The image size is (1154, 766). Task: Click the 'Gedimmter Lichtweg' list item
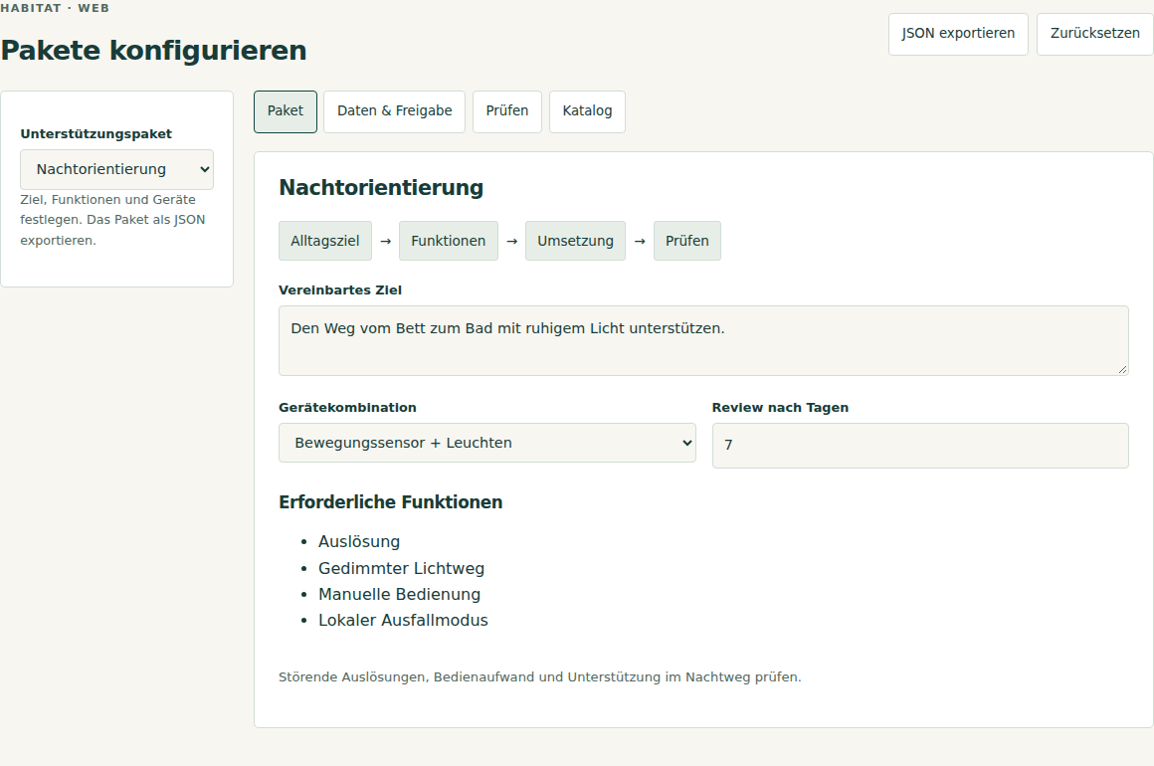[401, 569]
